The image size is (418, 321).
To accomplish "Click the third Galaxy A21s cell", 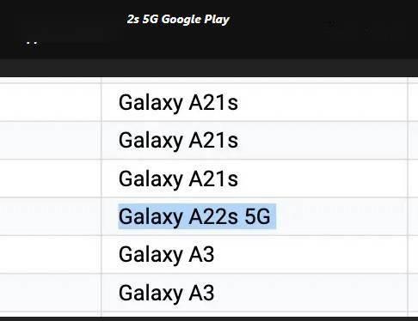I will (255, 179).
